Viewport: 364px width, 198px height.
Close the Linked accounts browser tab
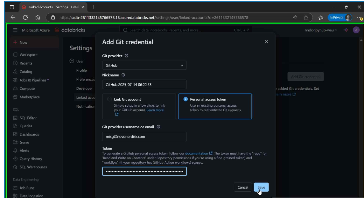point(83,7)
